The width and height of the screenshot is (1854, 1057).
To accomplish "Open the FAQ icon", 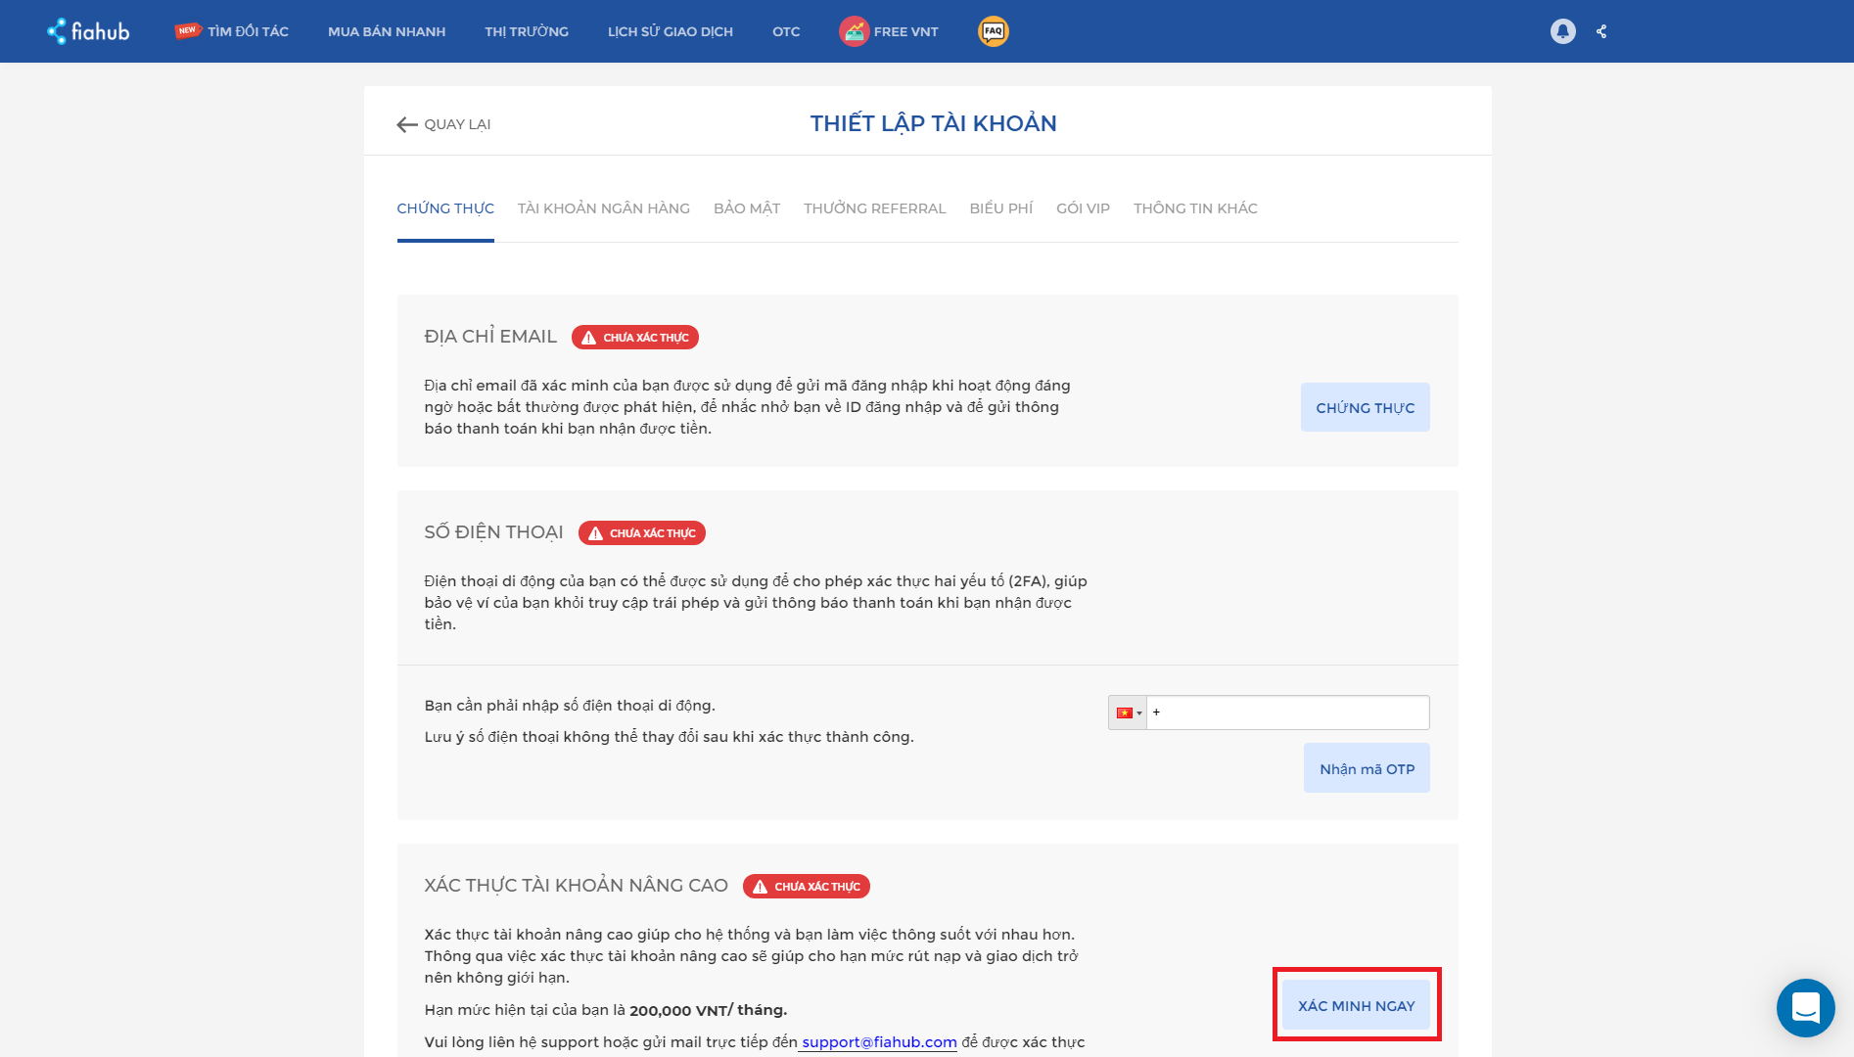I will (x=993, y=30).
